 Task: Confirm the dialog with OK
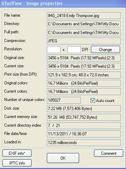63,158
